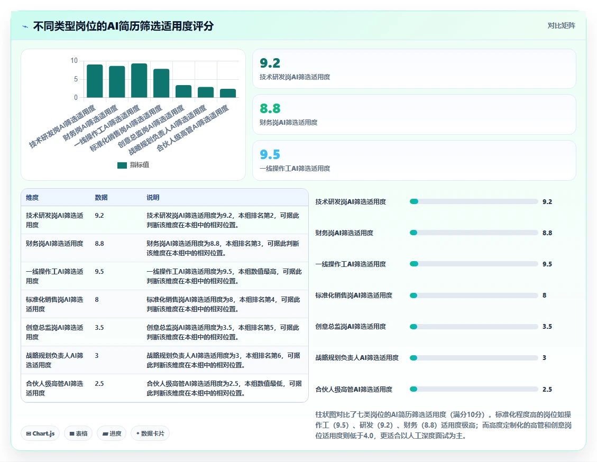Click the 技术研发岗 bar in the chart
Image resolution: width=597 pixels, height=462 pixels.
point(95,81)
